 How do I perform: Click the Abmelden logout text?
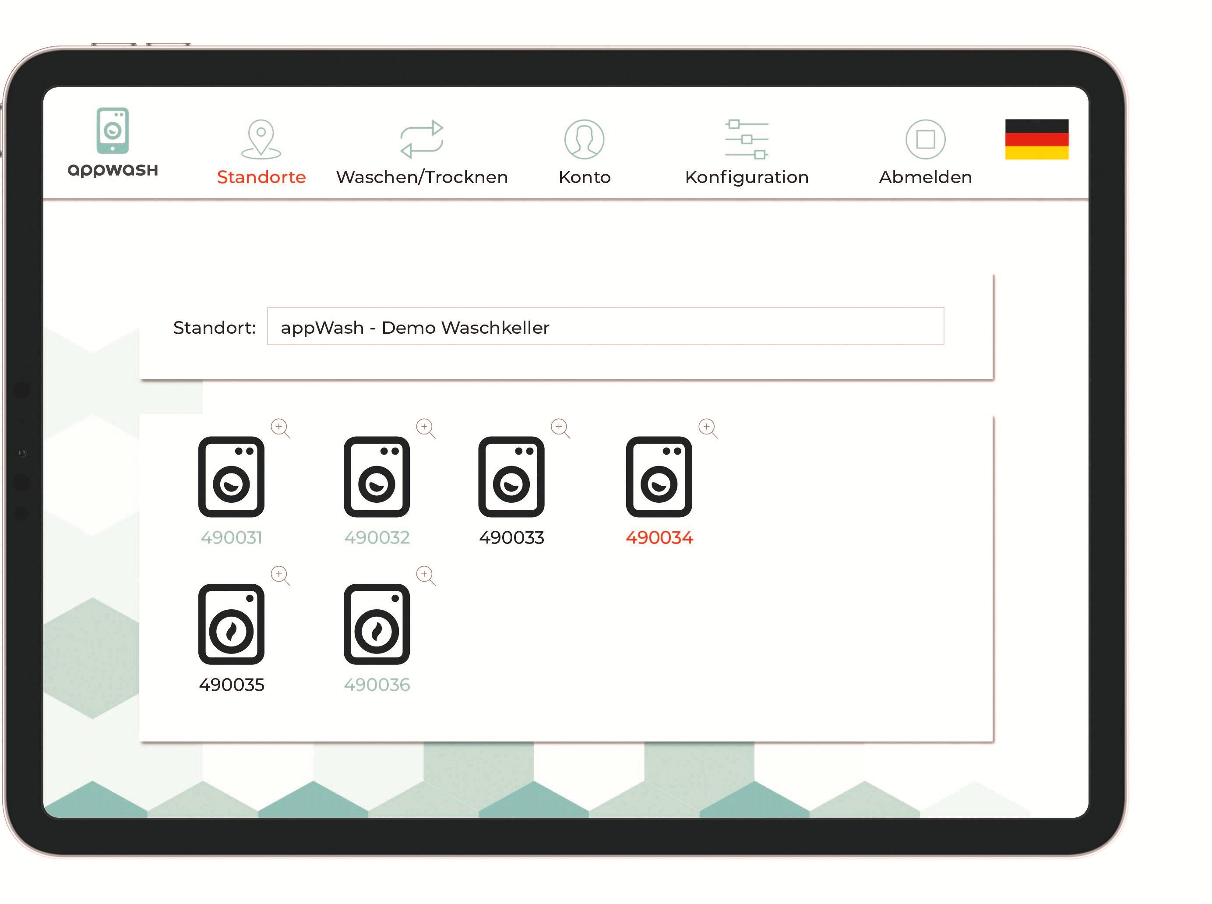[x=925, y=177]
